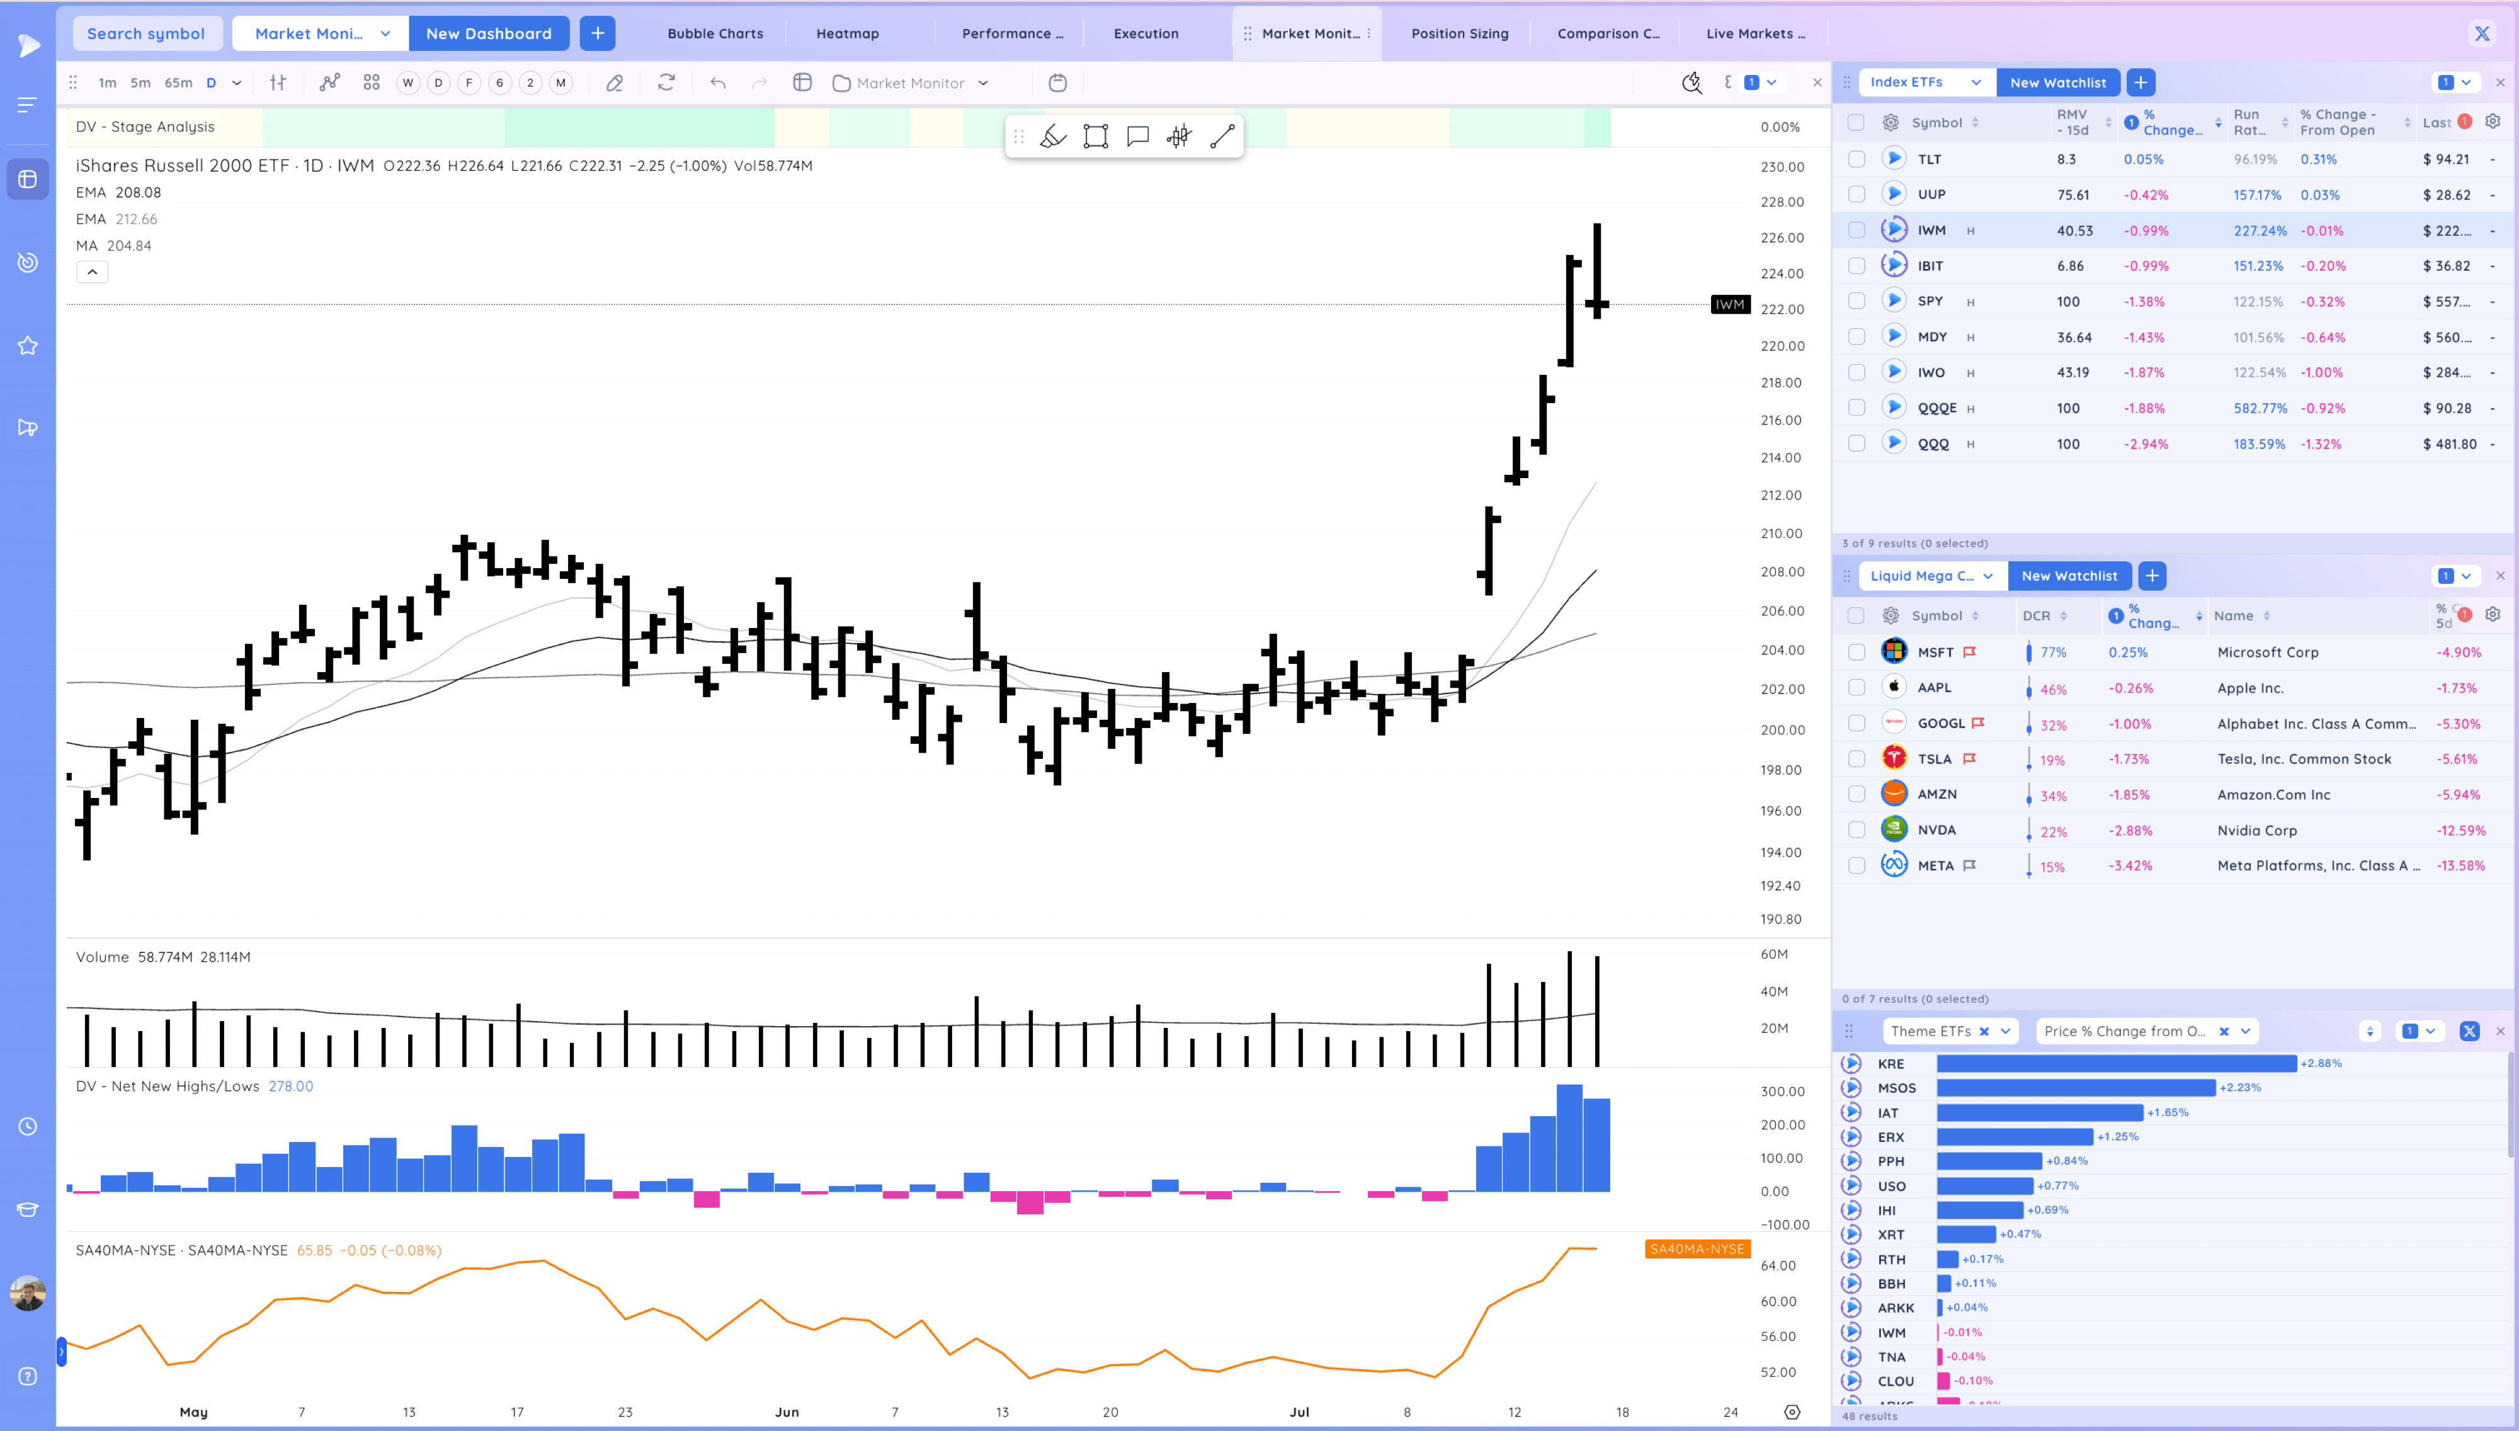Click the KRE bar in Theme ETFs
This screenshot has height=1431, width=2519.
click(2116, 1063)
